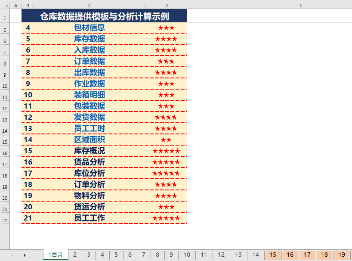
Task: Select the 员工工作 cell
Action: coord(90,218)
